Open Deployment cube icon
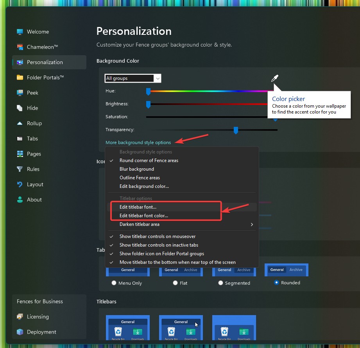Viewport: 360px width, 348px height. click(20, 332)
